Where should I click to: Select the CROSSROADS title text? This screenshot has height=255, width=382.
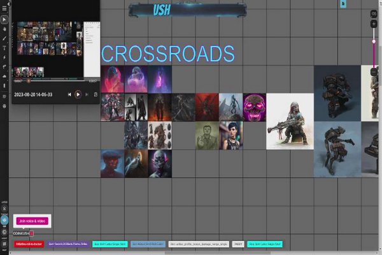[168, 54]
